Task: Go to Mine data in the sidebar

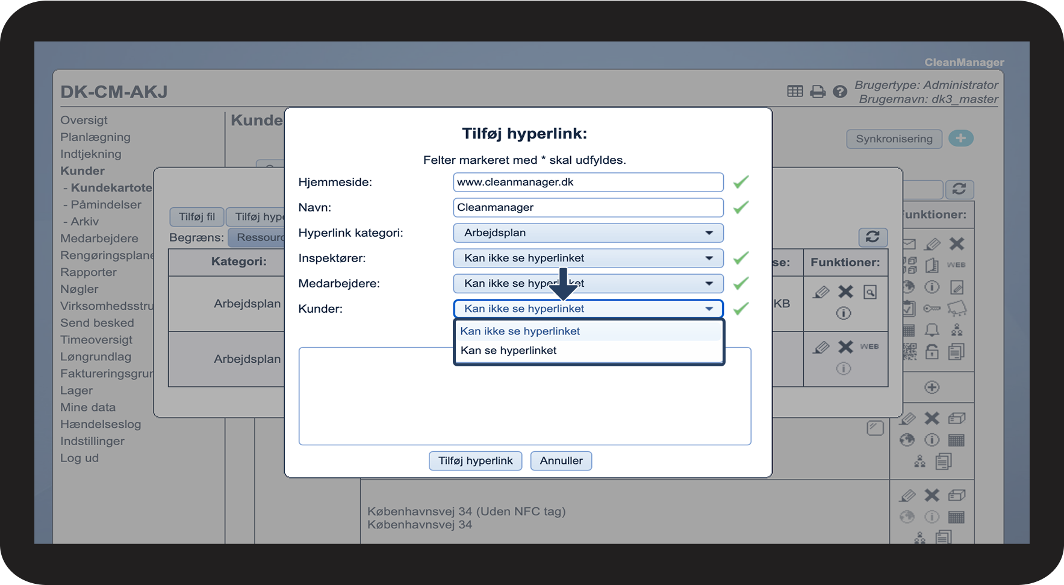Action: (88, 407)
